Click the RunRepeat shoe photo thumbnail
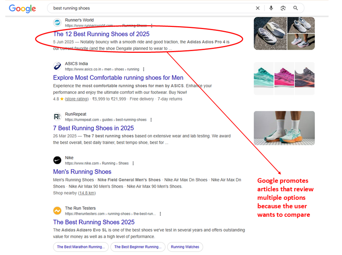342x255 pixels. 284,128
